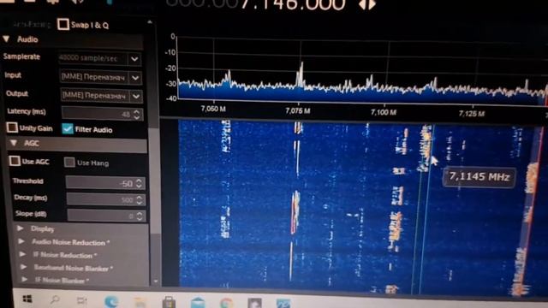
Task: Click the side panel scroll-up arrow
Action: 150,22
